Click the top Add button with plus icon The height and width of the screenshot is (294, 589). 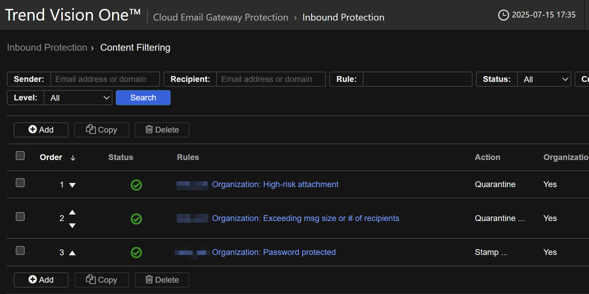[x=41, y=130]
